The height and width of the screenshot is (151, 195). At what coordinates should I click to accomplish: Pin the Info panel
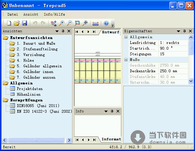pos(112,111)
